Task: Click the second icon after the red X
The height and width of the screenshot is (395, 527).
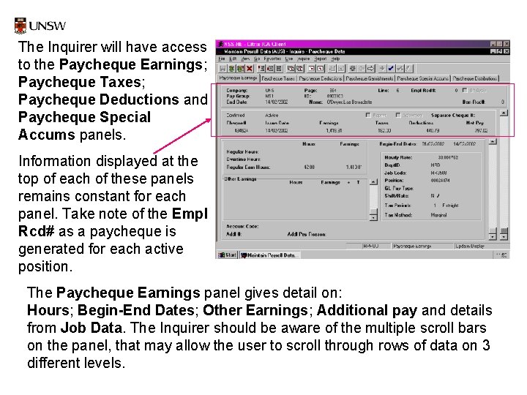Action: click(269, 69)
